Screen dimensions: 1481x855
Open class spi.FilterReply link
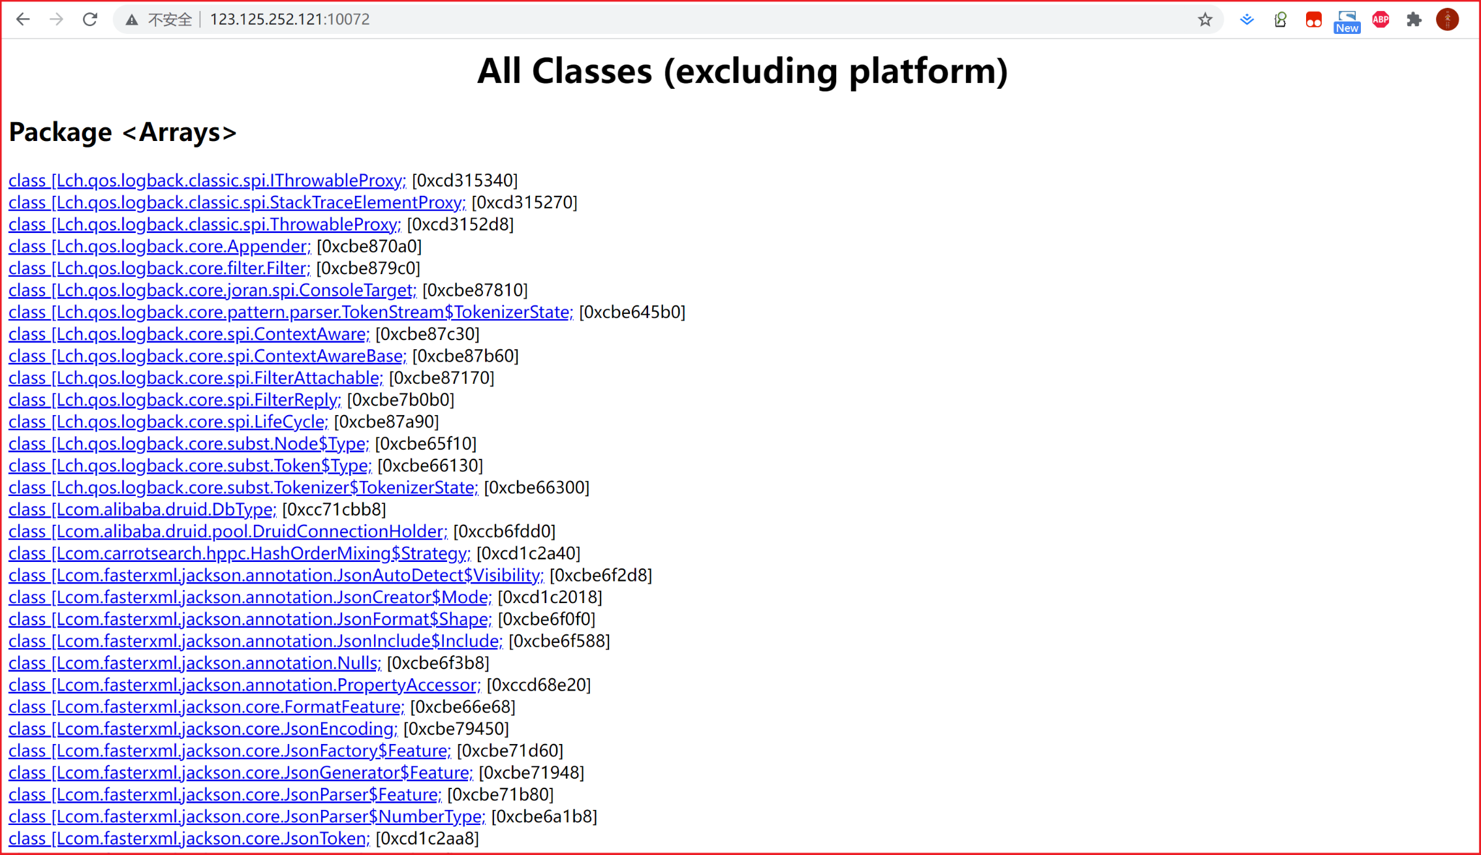[x=174, y=399]
